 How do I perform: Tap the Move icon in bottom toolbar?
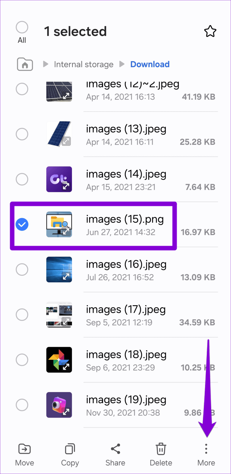click(x=24, y=449)
